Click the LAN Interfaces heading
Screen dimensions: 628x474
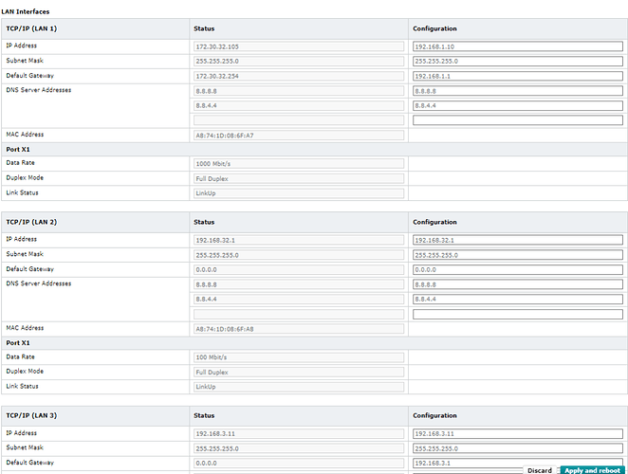pyautogui.click(x=26, y=11)
